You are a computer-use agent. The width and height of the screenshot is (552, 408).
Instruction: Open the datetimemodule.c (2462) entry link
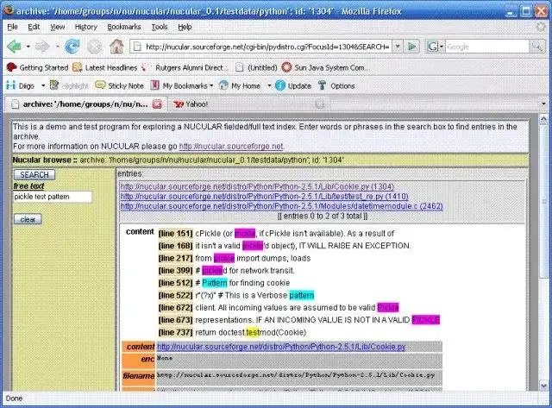pyautogui.click(x=282, y=206)
